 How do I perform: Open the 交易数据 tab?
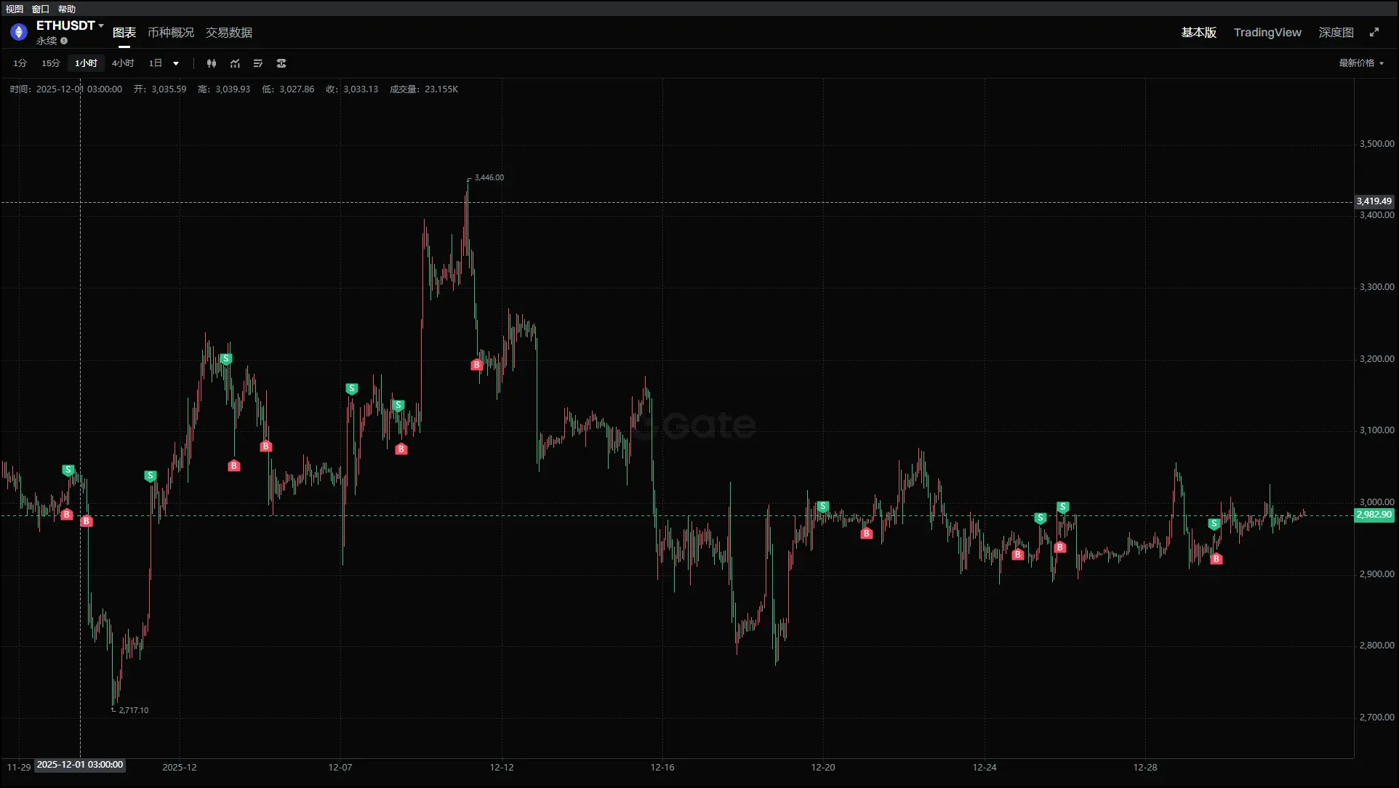click(228, 33)
